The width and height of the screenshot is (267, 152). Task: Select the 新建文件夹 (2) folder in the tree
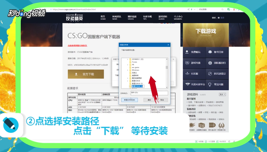click(x=137, y=84)
